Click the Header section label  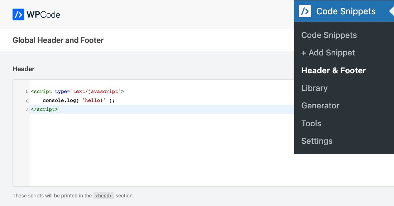click(x=23, y=69)
